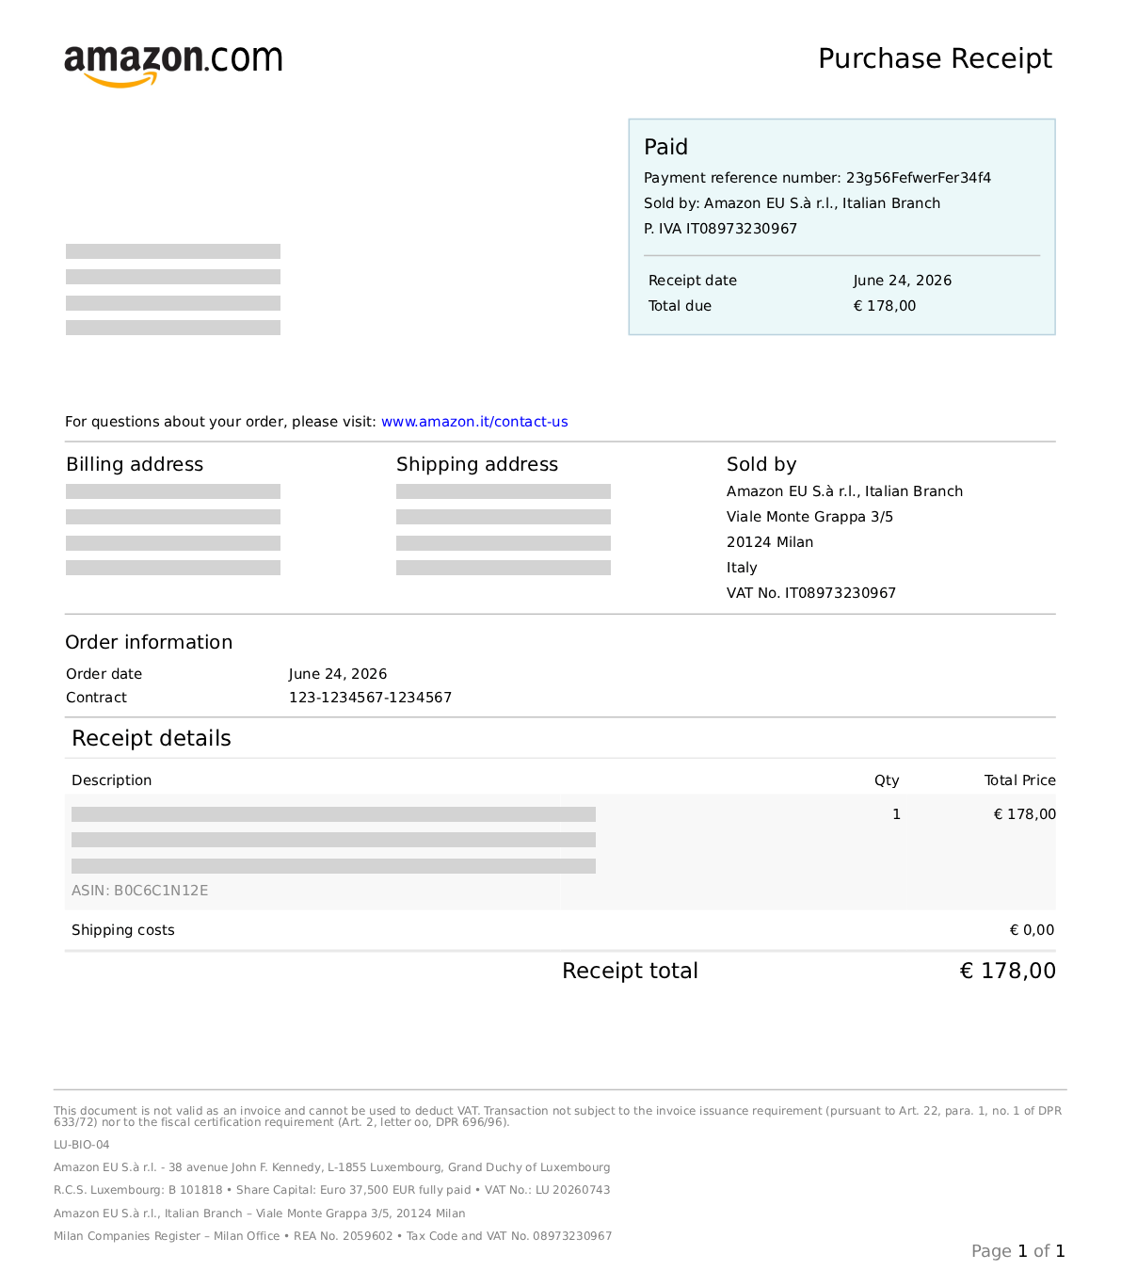Select the Paid status heading
Screen dimensions: 1121x1286
[665, 147]
